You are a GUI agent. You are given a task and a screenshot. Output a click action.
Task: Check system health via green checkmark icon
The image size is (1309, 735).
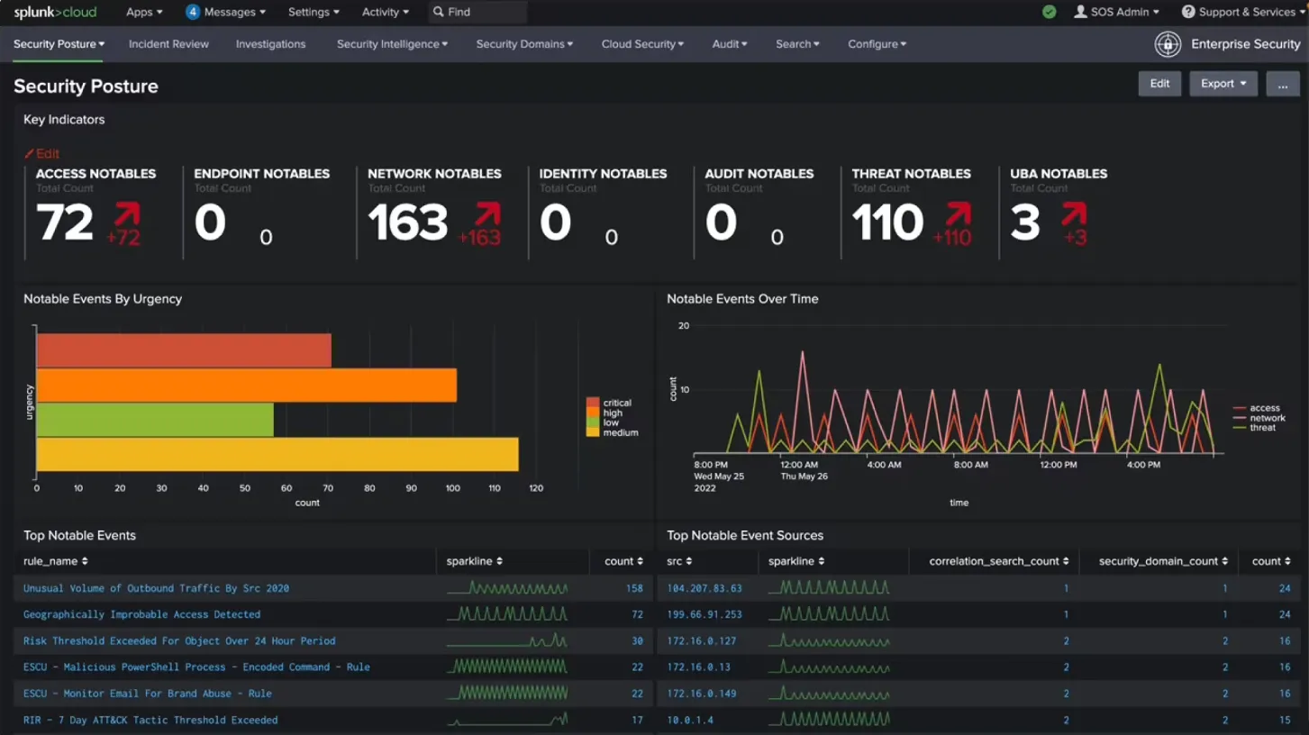[x=1049, y=12]
